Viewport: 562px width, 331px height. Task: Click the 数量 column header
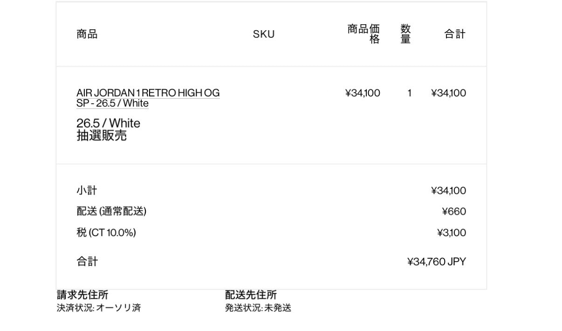(405, 34)
